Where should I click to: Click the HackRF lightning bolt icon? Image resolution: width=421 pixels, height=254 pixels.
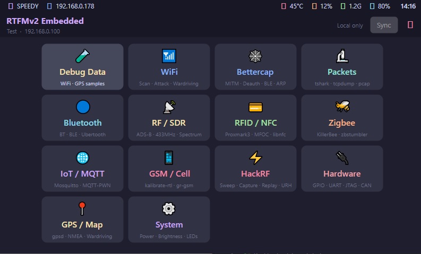pyautogui.click(x=255, y=157)
